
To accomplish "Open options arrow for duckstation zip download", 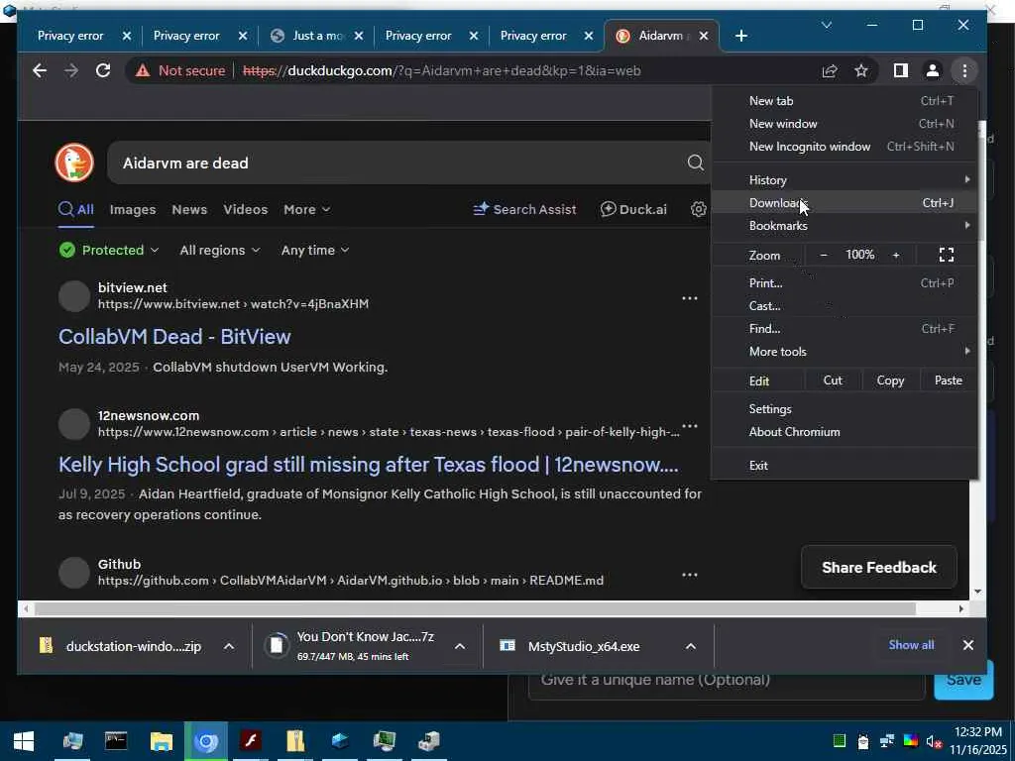I will [x=229, y=646].
